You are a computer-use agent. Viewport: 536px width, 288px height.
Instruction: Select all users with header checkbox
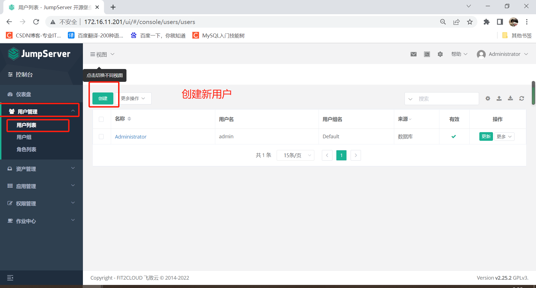[101, 119]
